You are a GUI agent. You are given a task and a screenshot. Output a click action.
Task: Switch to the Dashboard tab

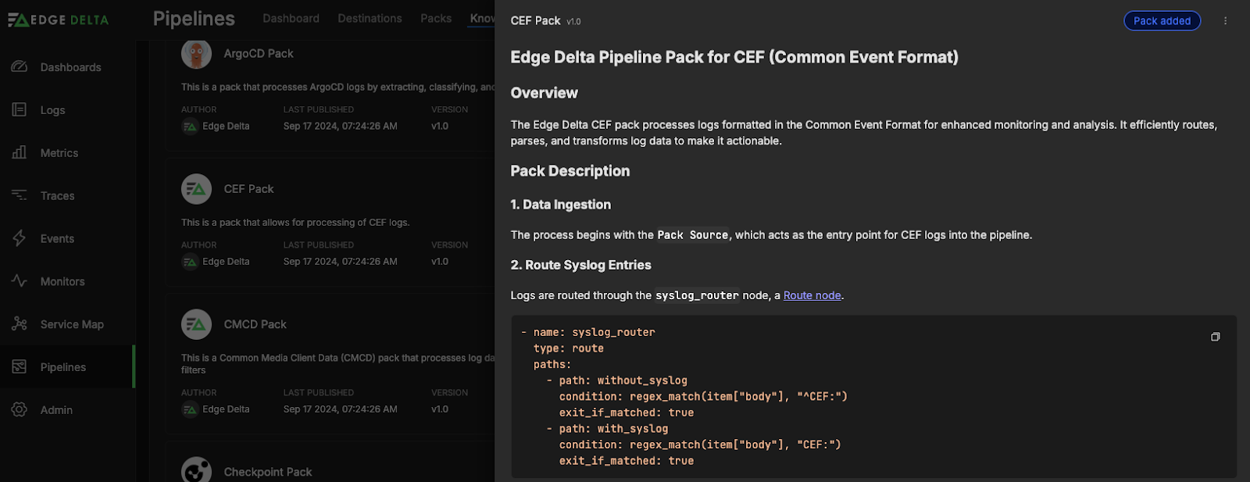pyautogui.click(x=291, y=19)
